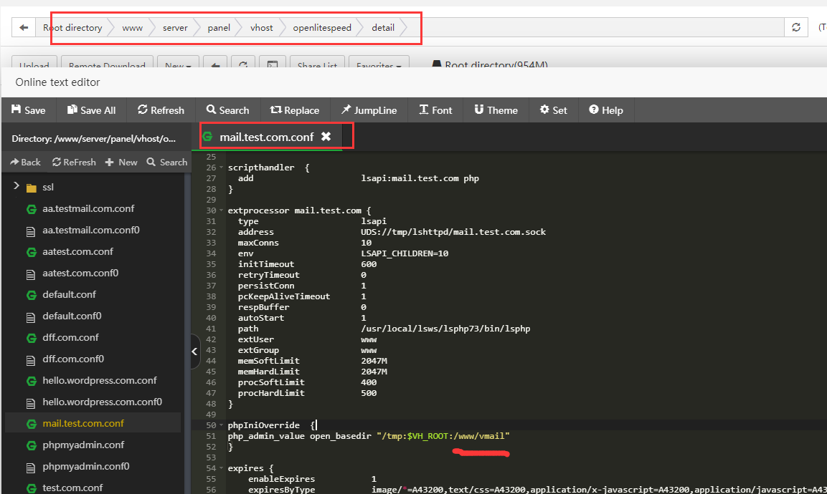Collapse the sidebar with the arrow handle
827x494 pixels.
(194, 352)
